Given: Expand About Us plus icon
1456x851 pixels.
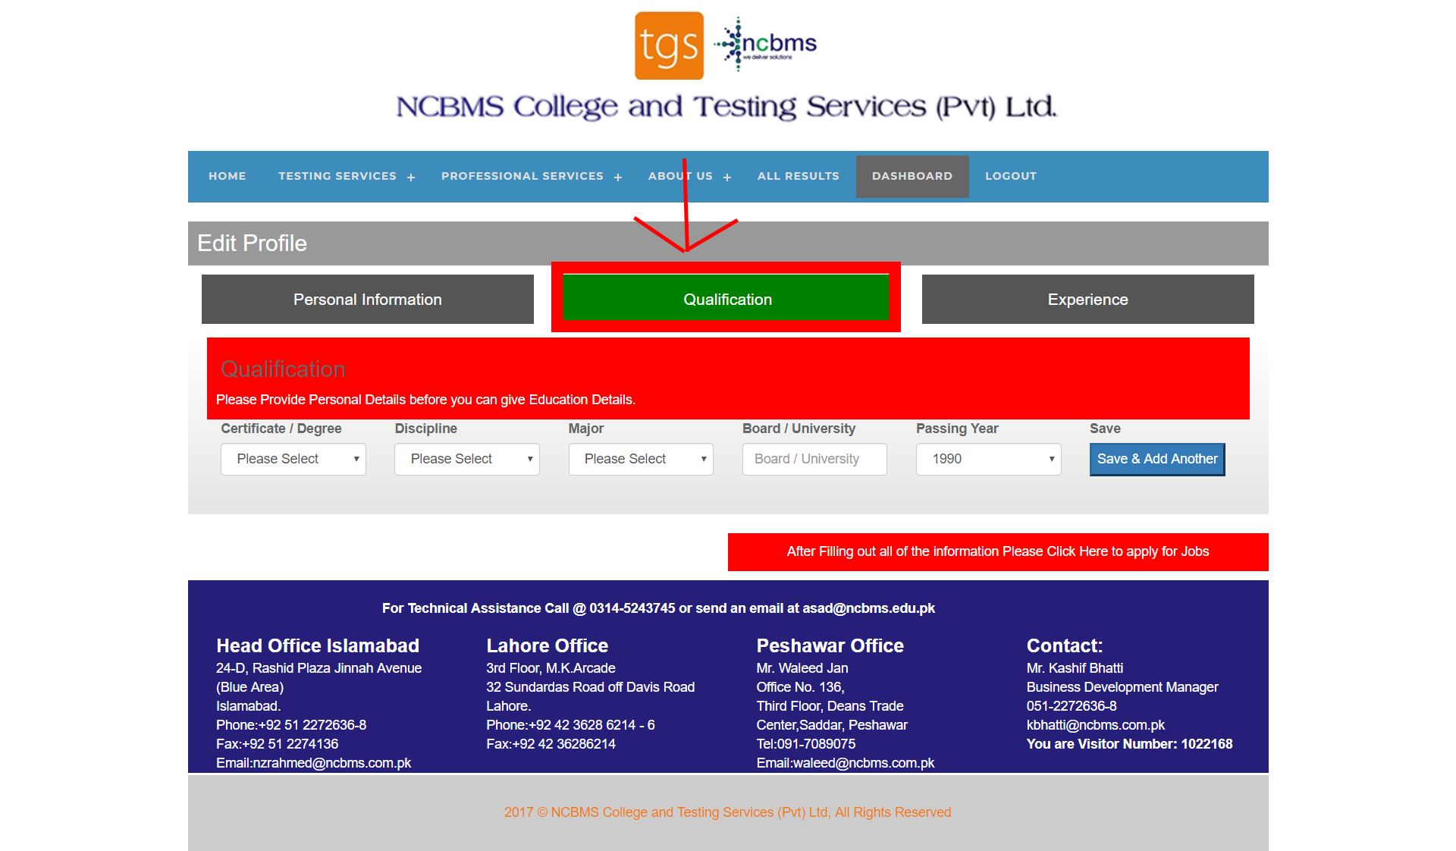Looking at the screenshot, I should (727, 177).
